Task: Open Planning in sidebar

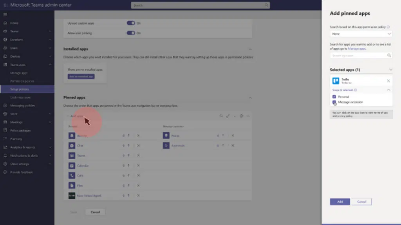Action: point(16,139)
